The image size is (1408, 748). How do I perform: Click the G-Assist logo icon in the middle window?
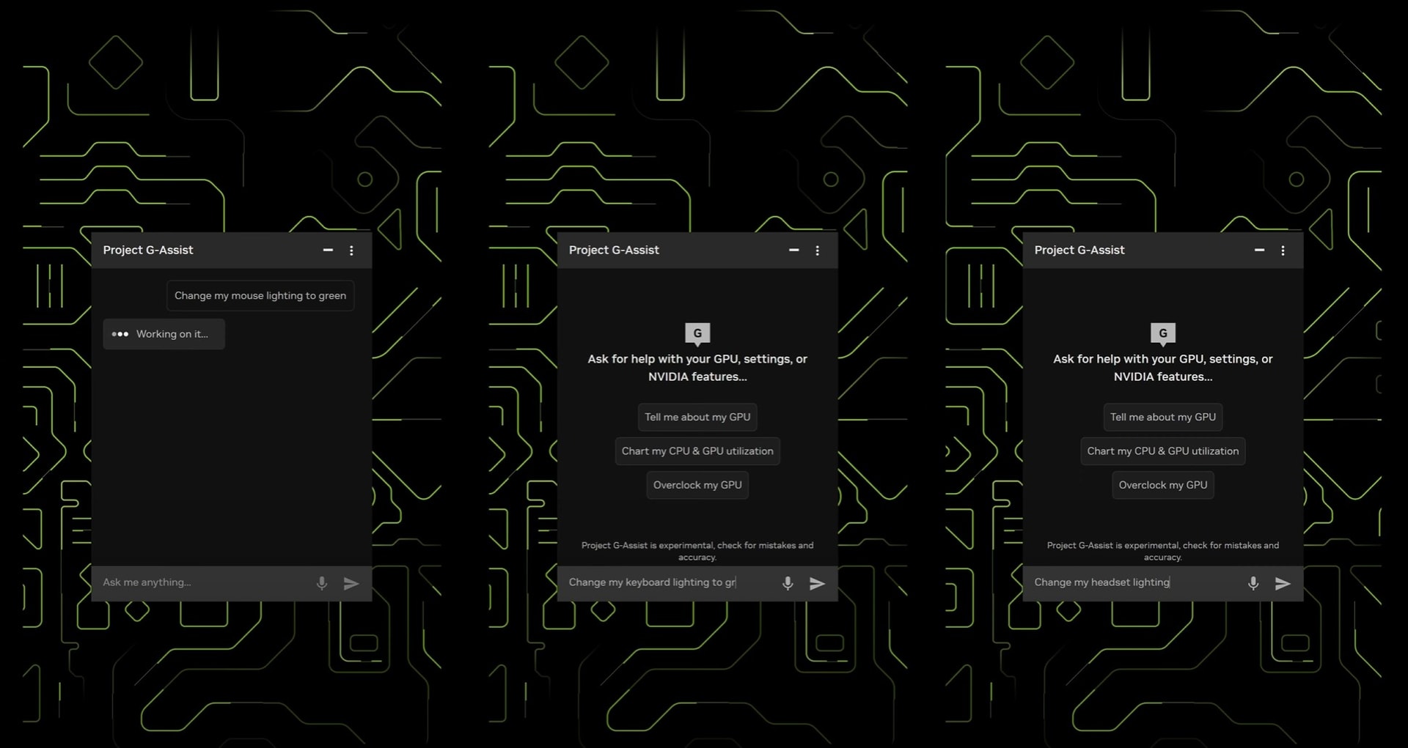tap(697, 333)
